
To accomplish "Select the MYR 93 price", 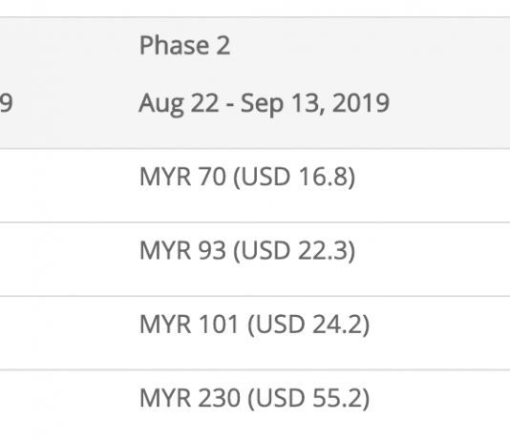I will [182, 250].
